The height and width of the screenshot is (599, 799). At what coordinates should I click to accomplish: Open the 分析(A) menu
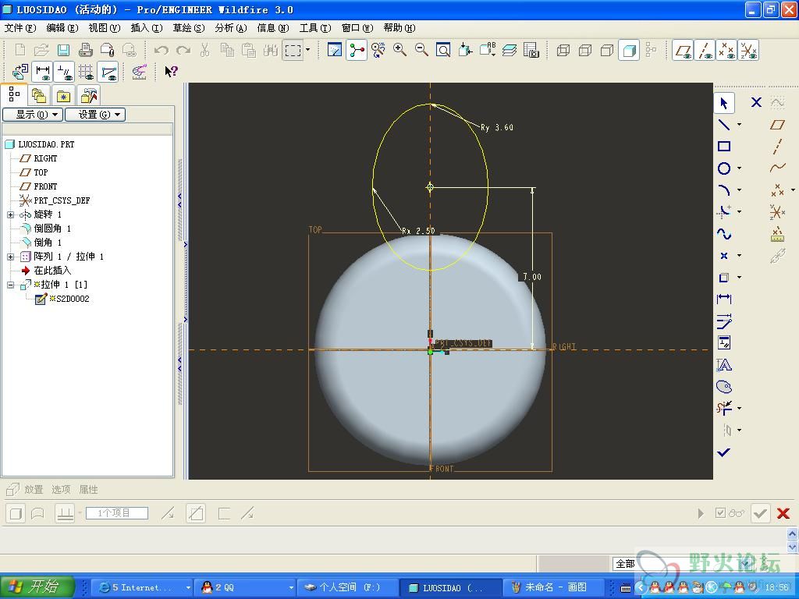coord(231,27)
